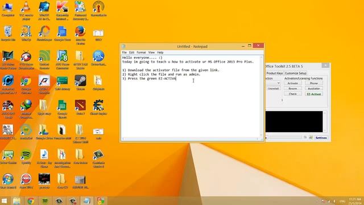Click the Notepad horizontal scrollbar
364x205 pixels.
(x=190, y=139)
